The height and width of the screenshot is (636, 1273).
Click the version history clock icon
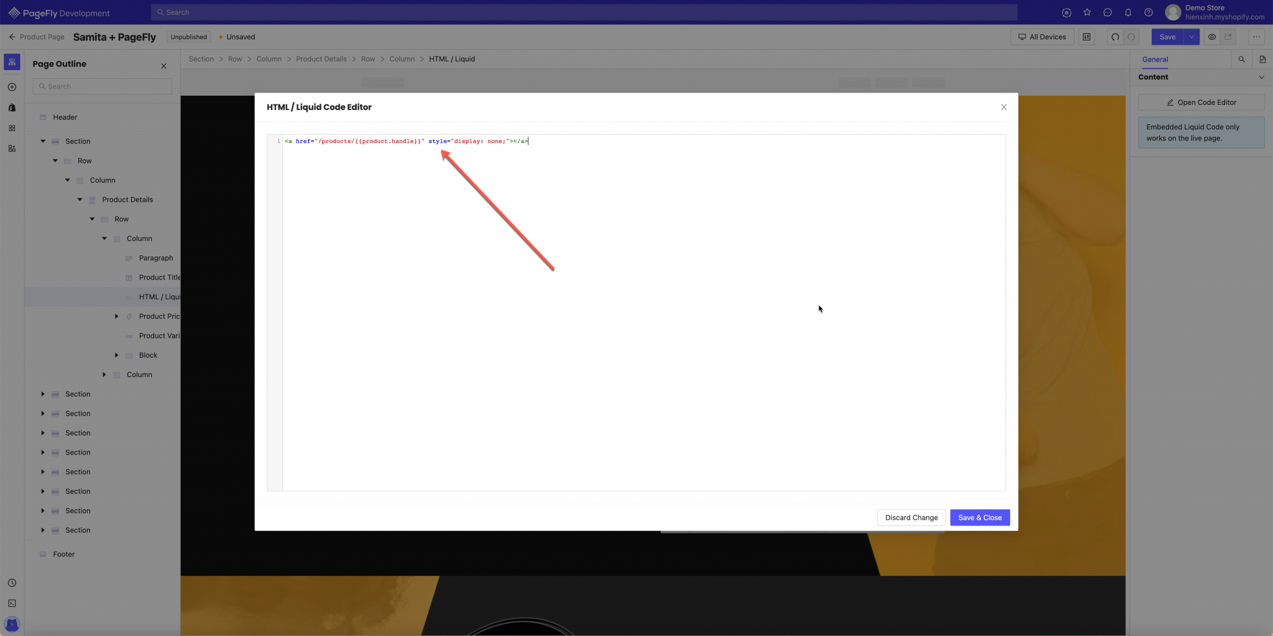(12, 583)
